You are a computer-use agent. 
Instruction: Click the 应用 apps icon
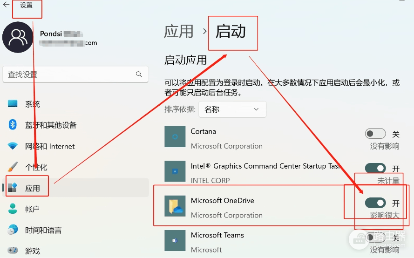click(x=13, y=187)
